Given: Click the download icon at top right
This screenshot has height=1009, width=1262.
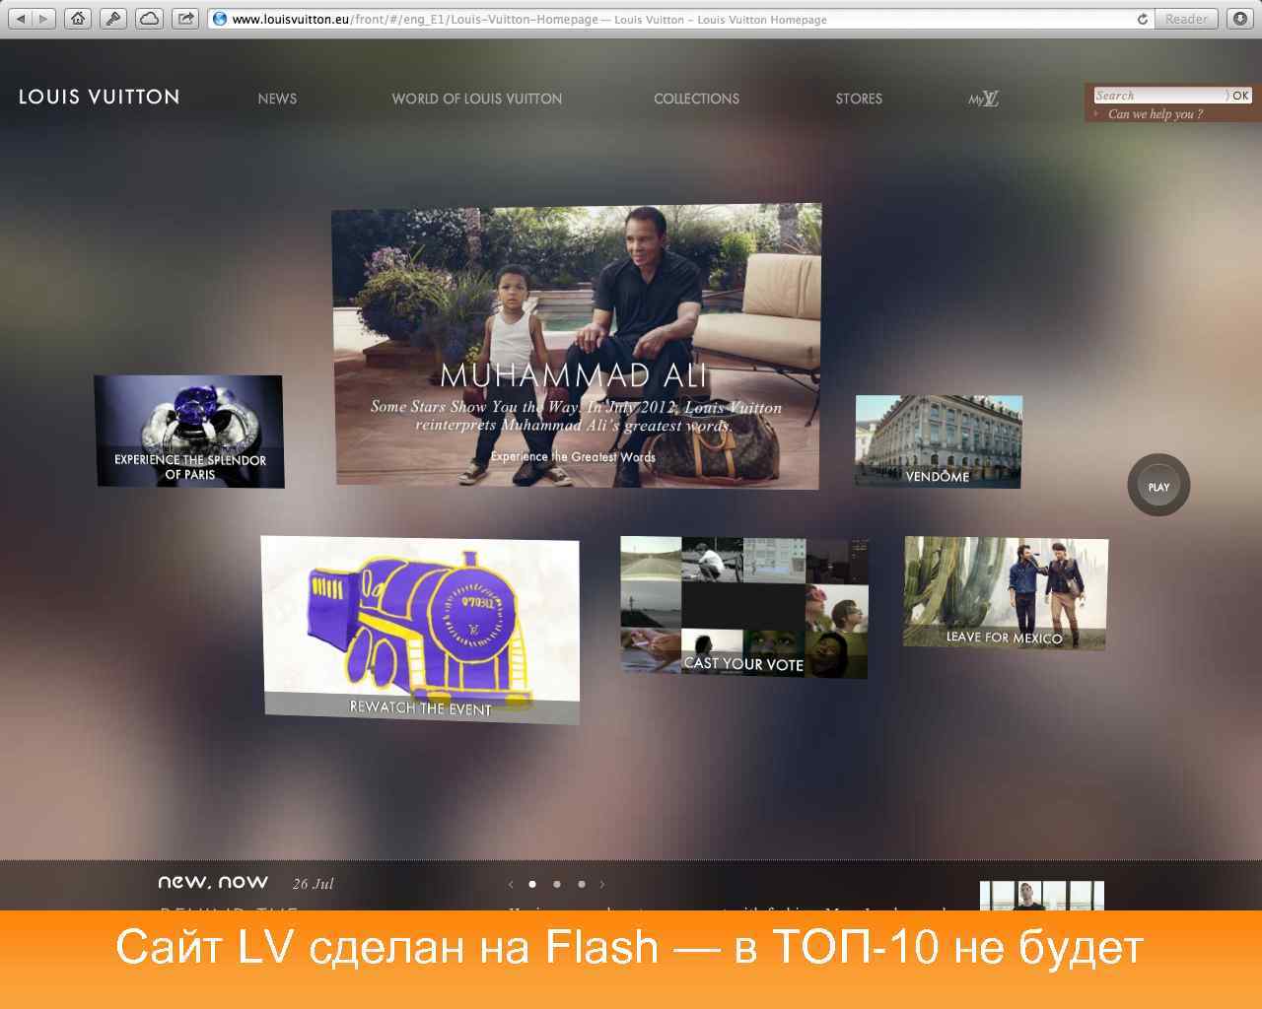Looking at the screenshot, I should [x=1240, y=17].
